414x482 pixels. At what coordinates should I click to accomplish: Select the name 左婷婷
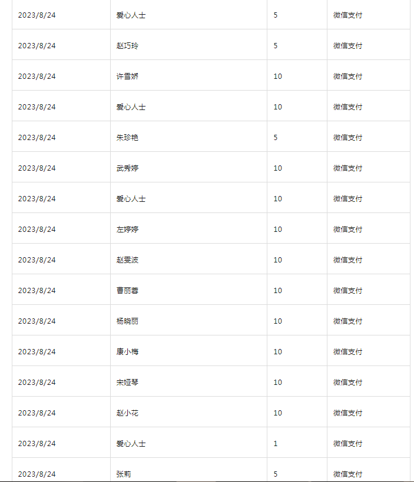point(127,230)
